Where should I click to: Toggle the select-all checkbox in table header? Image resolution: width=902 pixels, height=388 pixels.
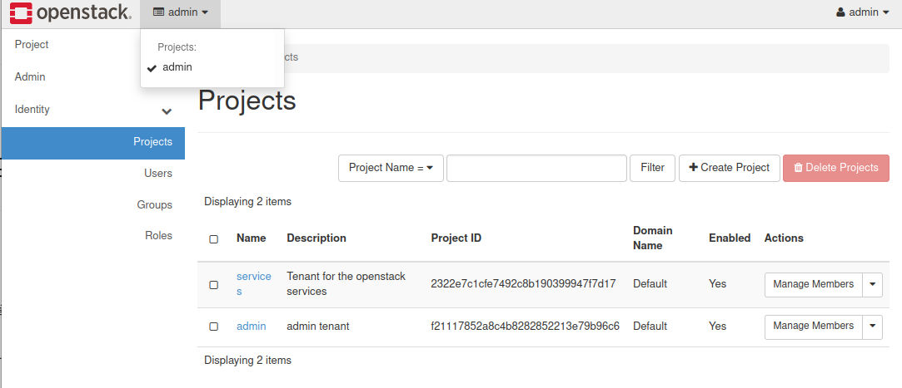tap(213, 239)
